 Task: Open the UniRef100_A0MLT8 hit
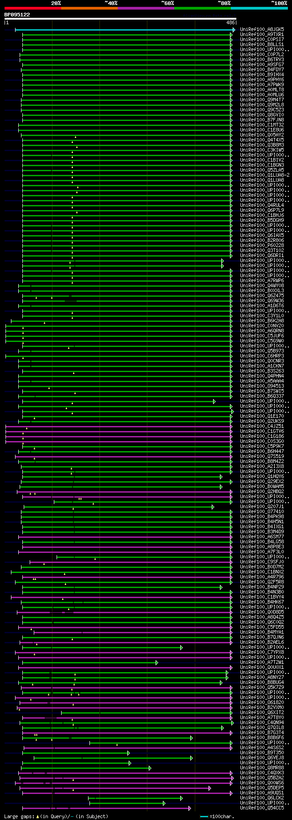(x=262, y=90)
